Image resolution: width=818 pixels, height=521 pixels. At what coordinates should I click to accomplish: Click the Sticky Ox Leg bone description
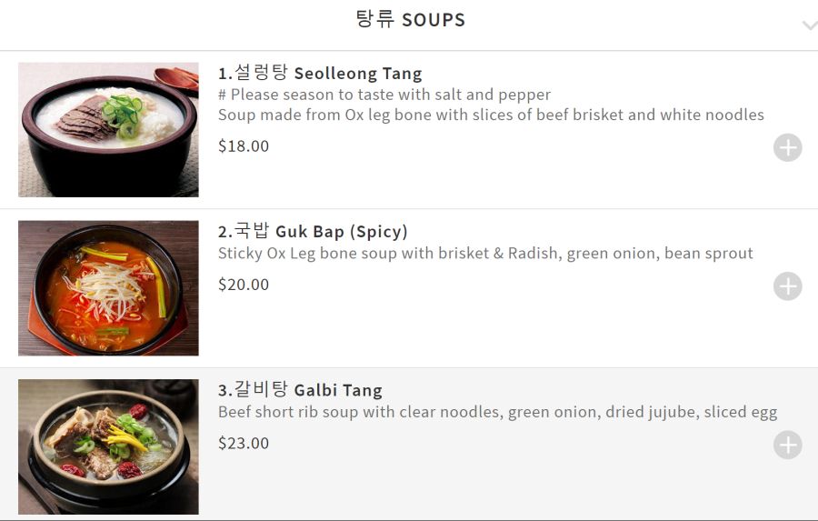(485, 254)
